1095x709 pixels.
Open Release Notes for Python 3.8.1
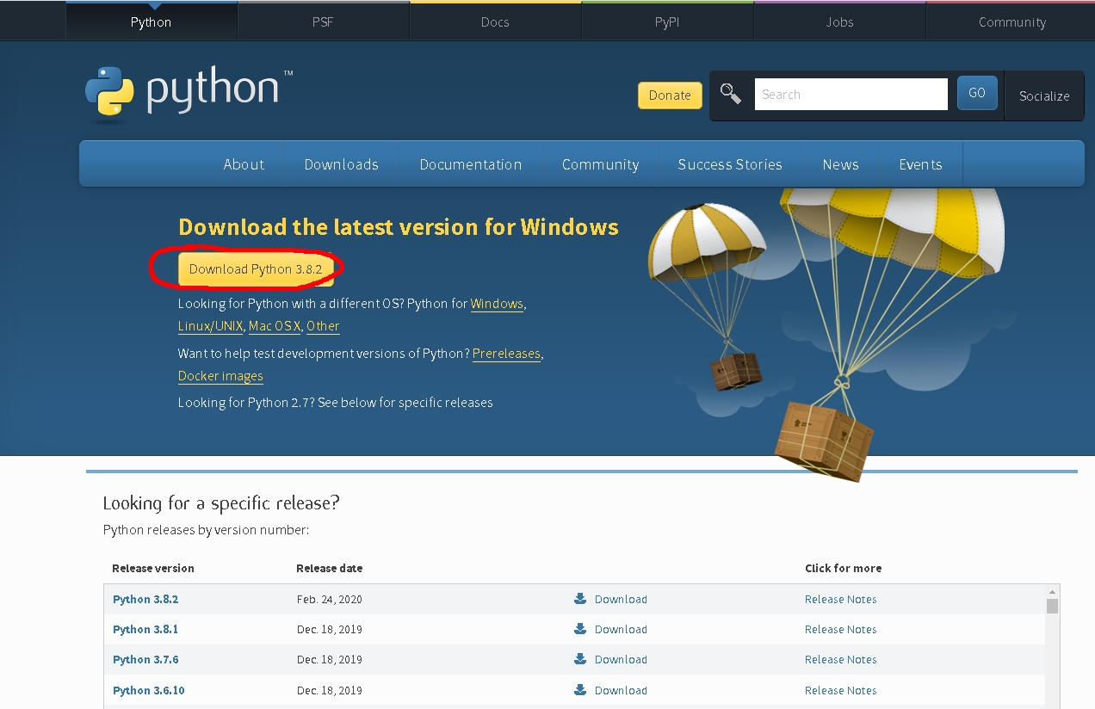841,629
